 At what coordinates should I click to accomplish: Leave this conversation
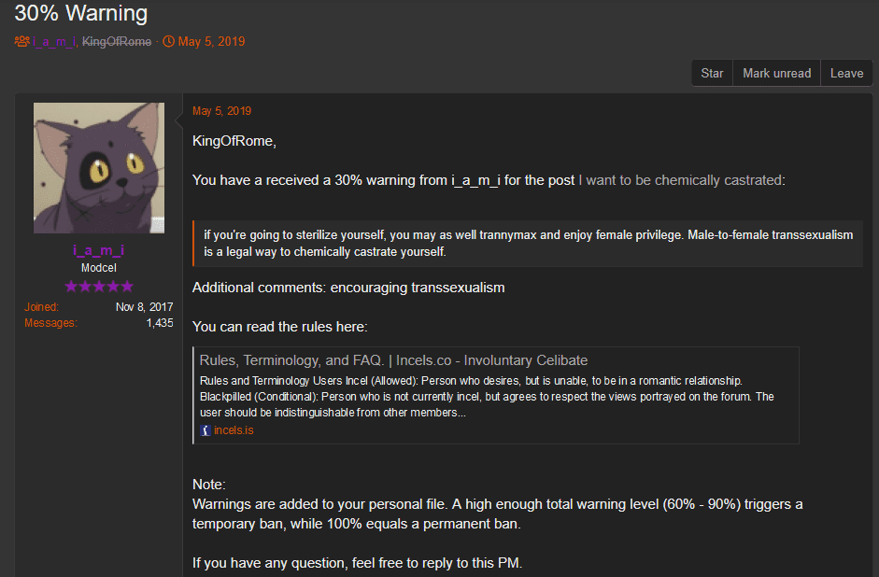click(x=846, y=73)
